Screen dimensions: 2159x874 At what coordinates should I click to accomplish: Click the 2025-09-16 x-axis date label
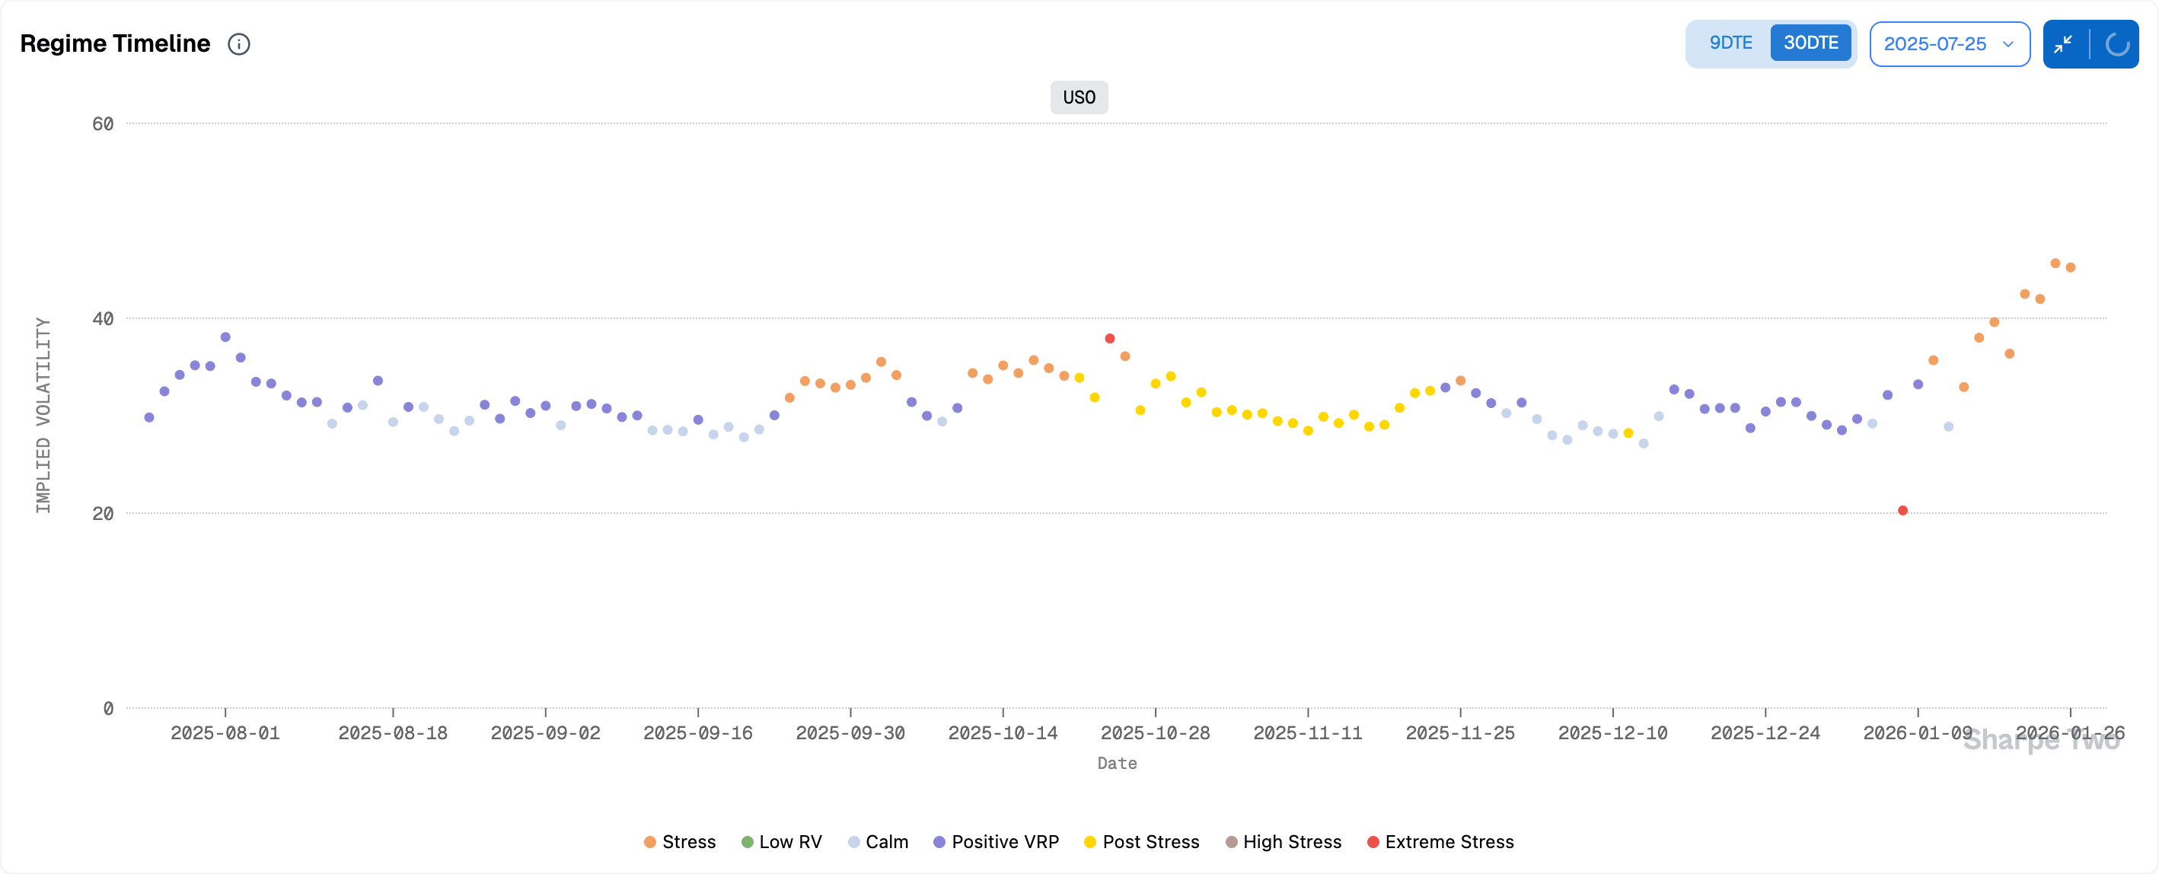(x=697, y=733)
